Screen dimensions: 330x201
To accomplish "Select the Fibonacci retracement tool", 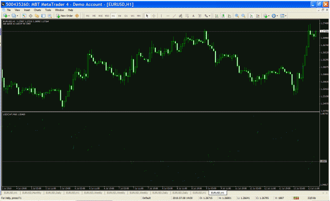I will click(x=187, y=16).
